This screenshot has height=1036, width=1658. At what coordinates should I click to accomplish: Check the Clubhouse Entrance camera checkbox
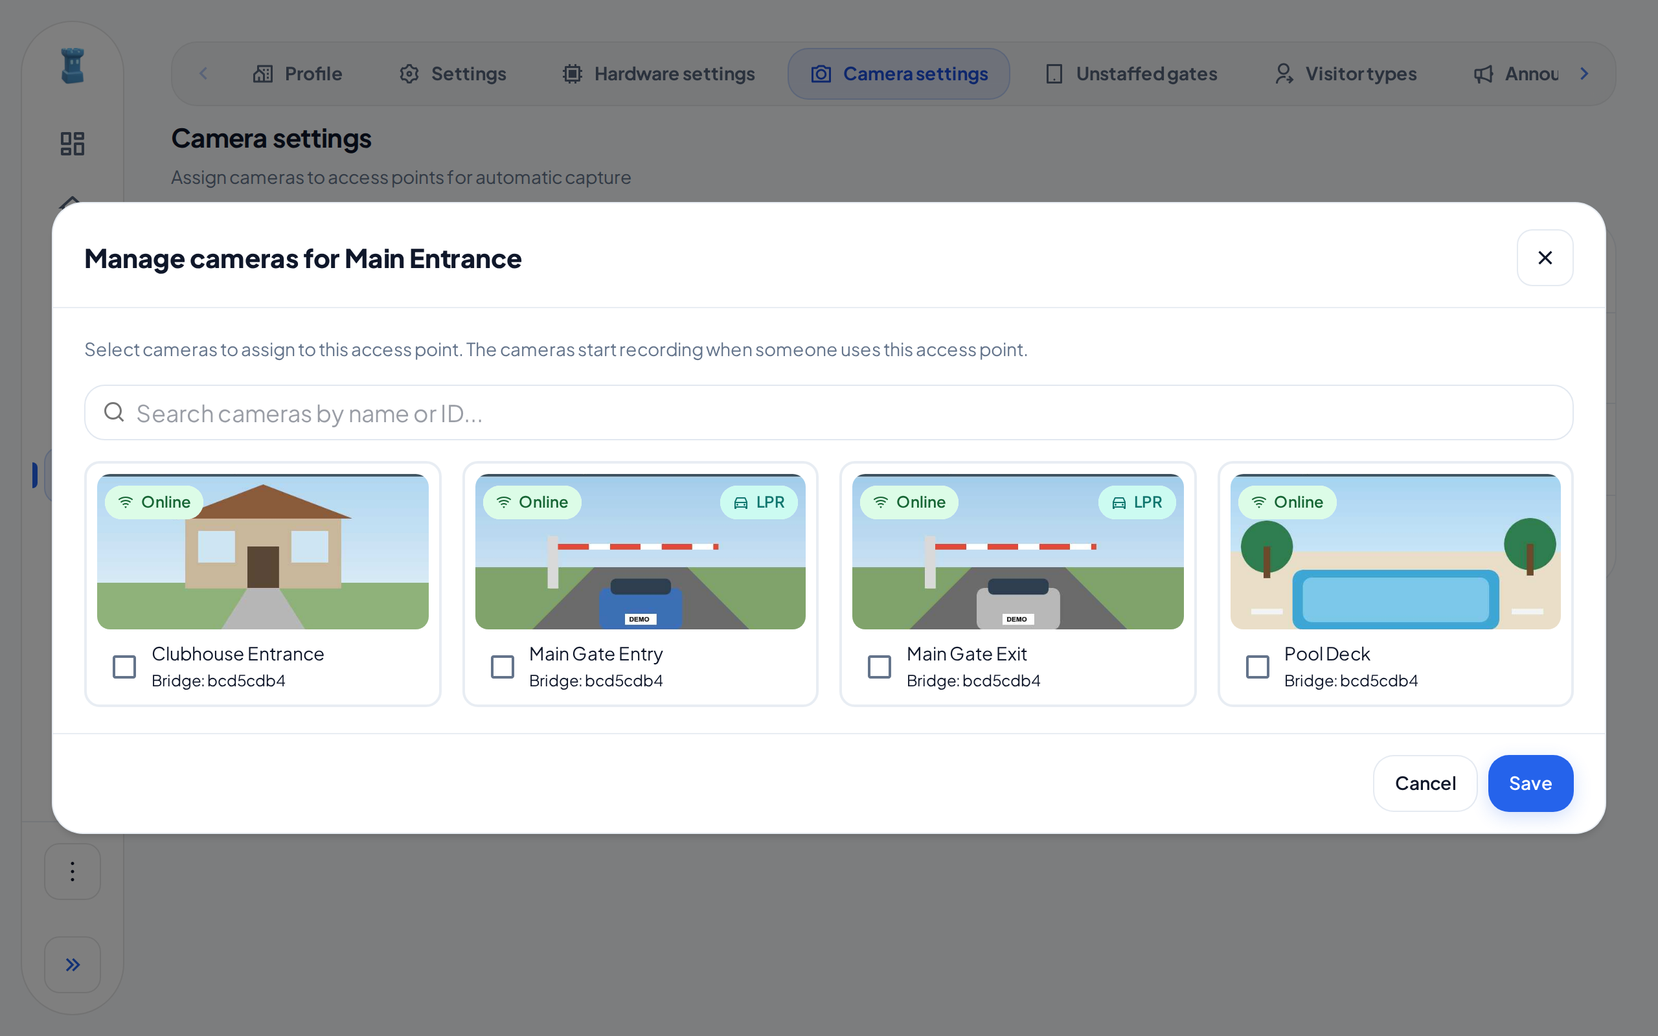[124, 667]
